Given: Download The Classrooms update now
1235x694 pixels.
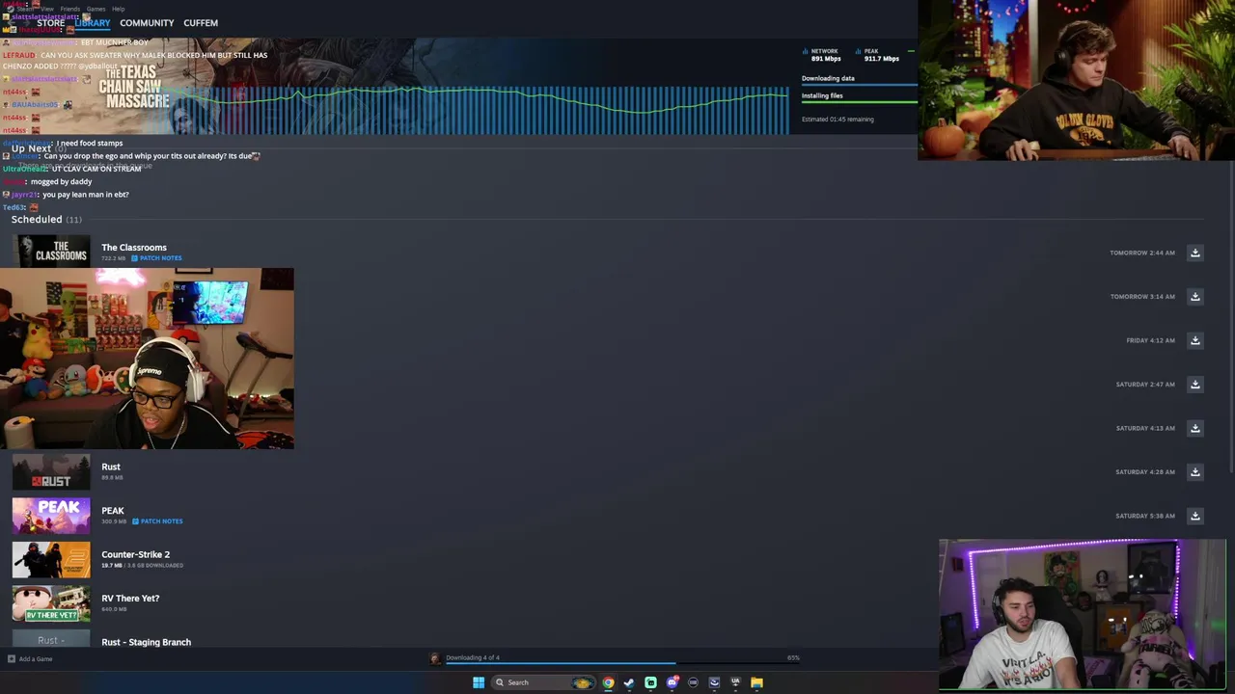Looking at the screenshot, I should pyautogui.click(x=1194, y=253).
